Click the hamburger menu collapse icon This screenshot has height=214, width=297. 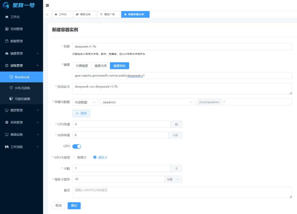tap(47, 6)
